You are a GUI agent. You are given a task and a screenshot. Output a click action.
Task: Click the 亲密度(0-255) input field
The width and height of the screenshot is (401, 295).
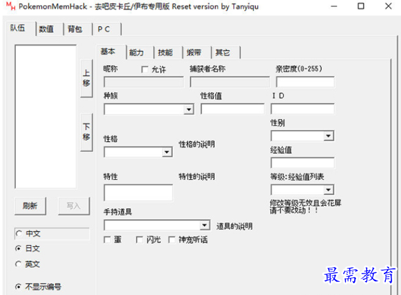(x=305, y=82)
